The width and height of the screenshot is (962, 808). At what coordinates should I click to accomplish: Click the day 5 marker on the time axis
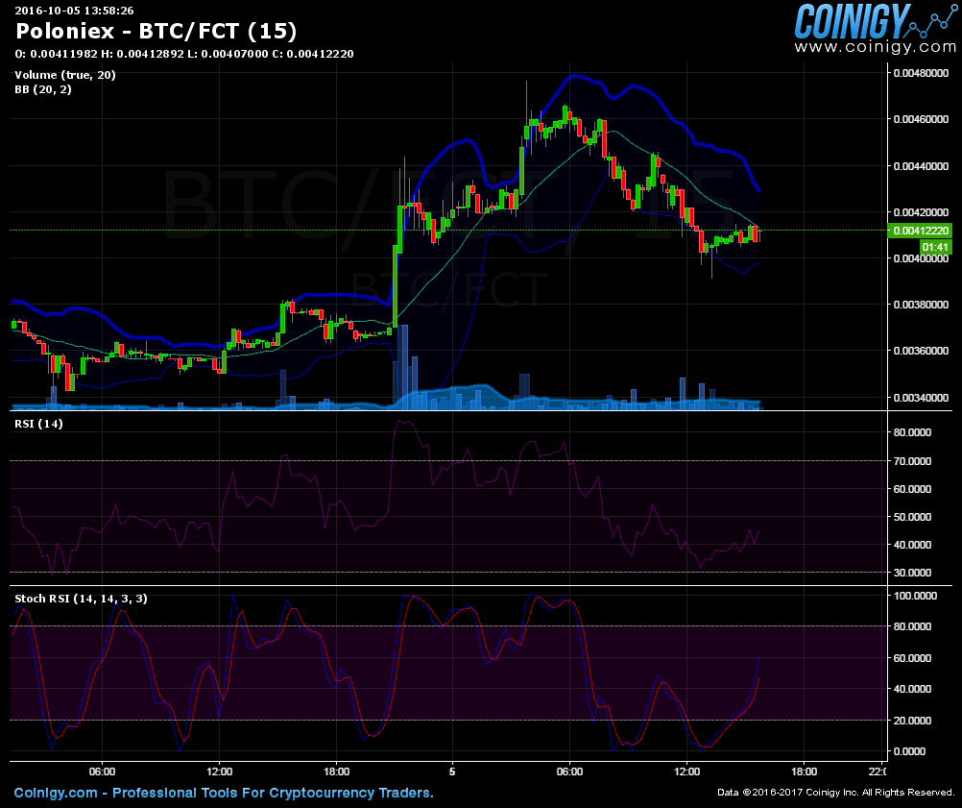pos(452,771)
